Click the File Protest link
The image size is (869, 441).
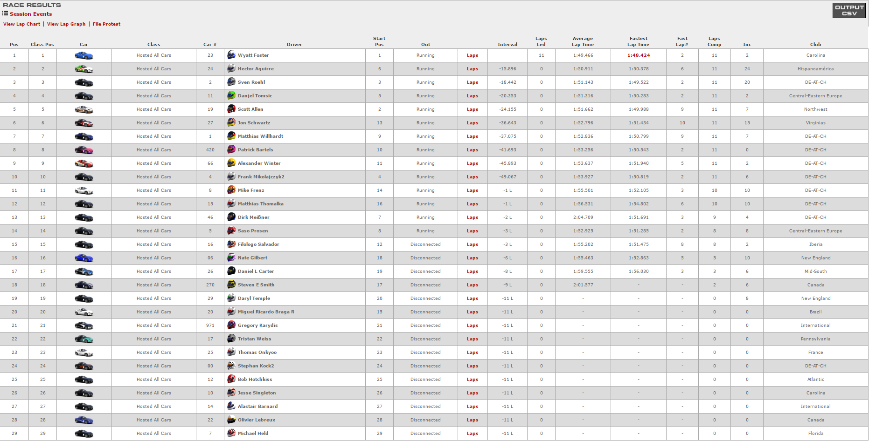(x=106, y=24)
